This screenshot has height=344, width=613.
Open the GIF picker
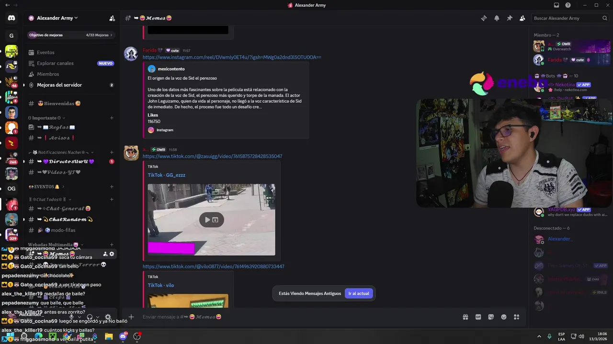pos(478,317)
